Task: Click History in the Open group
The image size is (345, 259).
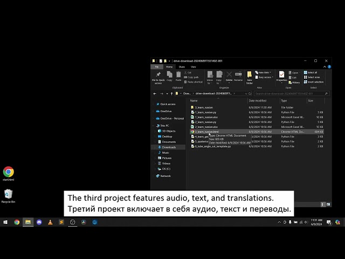Action: [294, 83]
